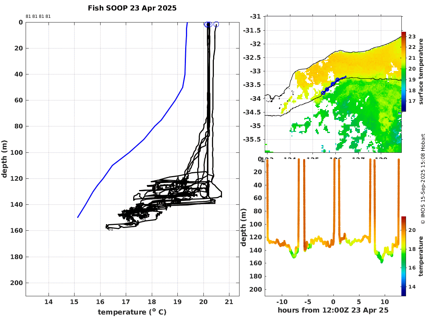
Task: Click the topmost blue circle on the map track
Action: (x=337, y=80)
